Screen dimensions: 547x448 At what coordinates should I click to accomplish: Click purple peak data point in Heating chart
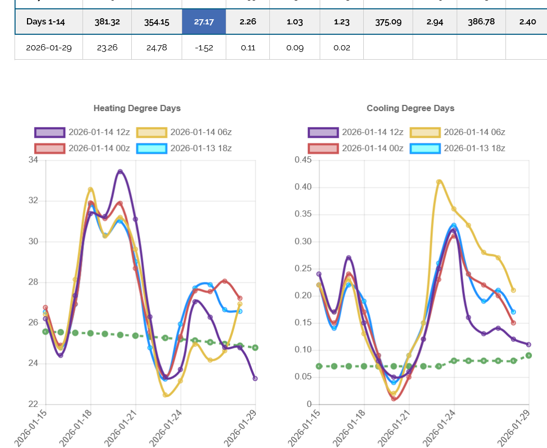(120, 171)
